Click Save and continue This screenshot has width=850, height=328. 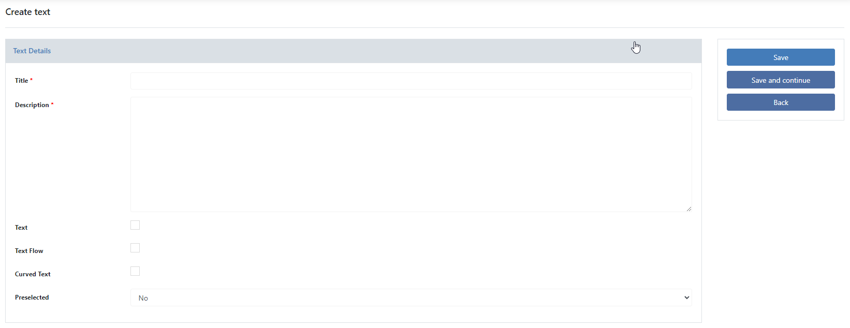(781, 80)
